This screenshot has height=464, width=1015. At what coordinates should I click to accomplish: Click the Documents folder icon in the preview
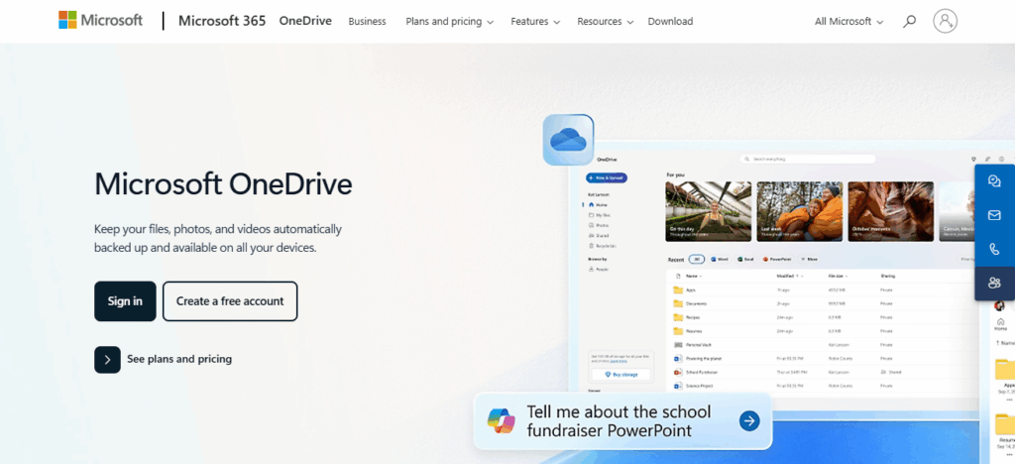point(678,303)
